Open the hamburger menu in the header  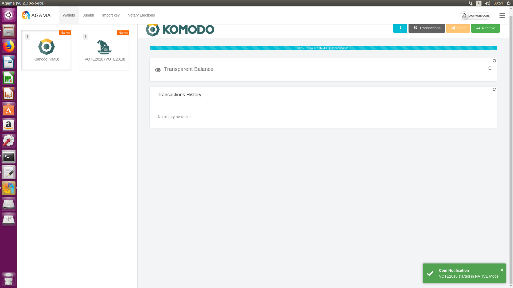pos(502,16)
